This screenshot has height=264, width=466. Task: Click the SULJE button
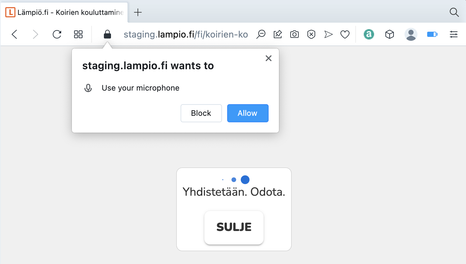[x=234, y=227]
